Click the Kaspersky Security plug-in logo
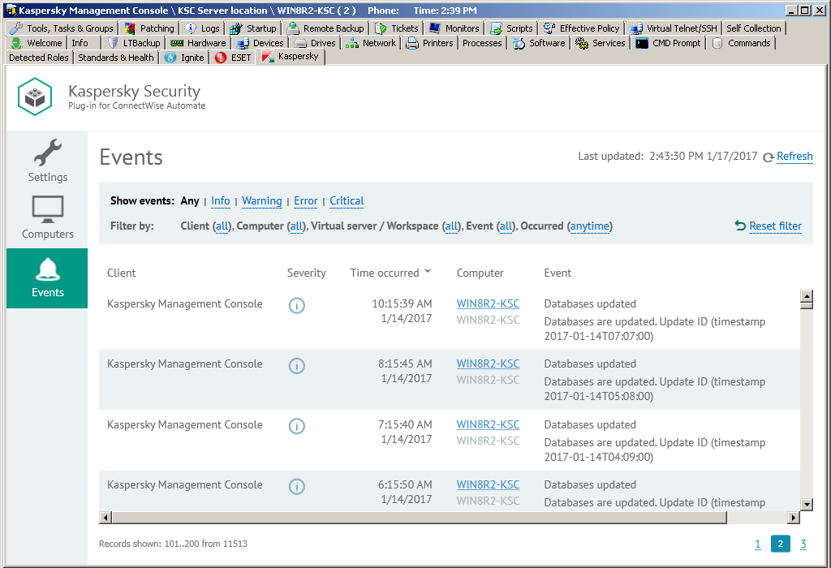831x568 pixels. tap(34, 96)
